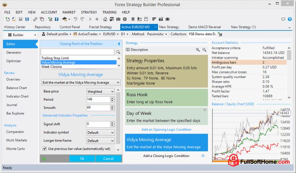Remove the Day of Week slot

click(x=205, y=110)
